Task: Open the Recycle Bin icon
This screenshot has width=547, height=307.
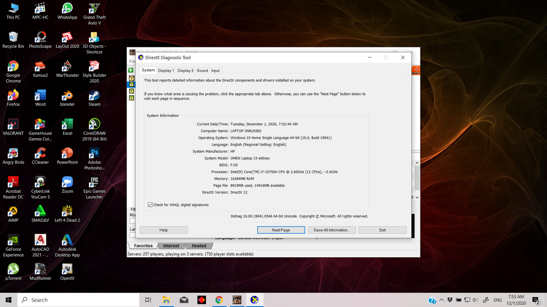Action: tap(13, 40)
